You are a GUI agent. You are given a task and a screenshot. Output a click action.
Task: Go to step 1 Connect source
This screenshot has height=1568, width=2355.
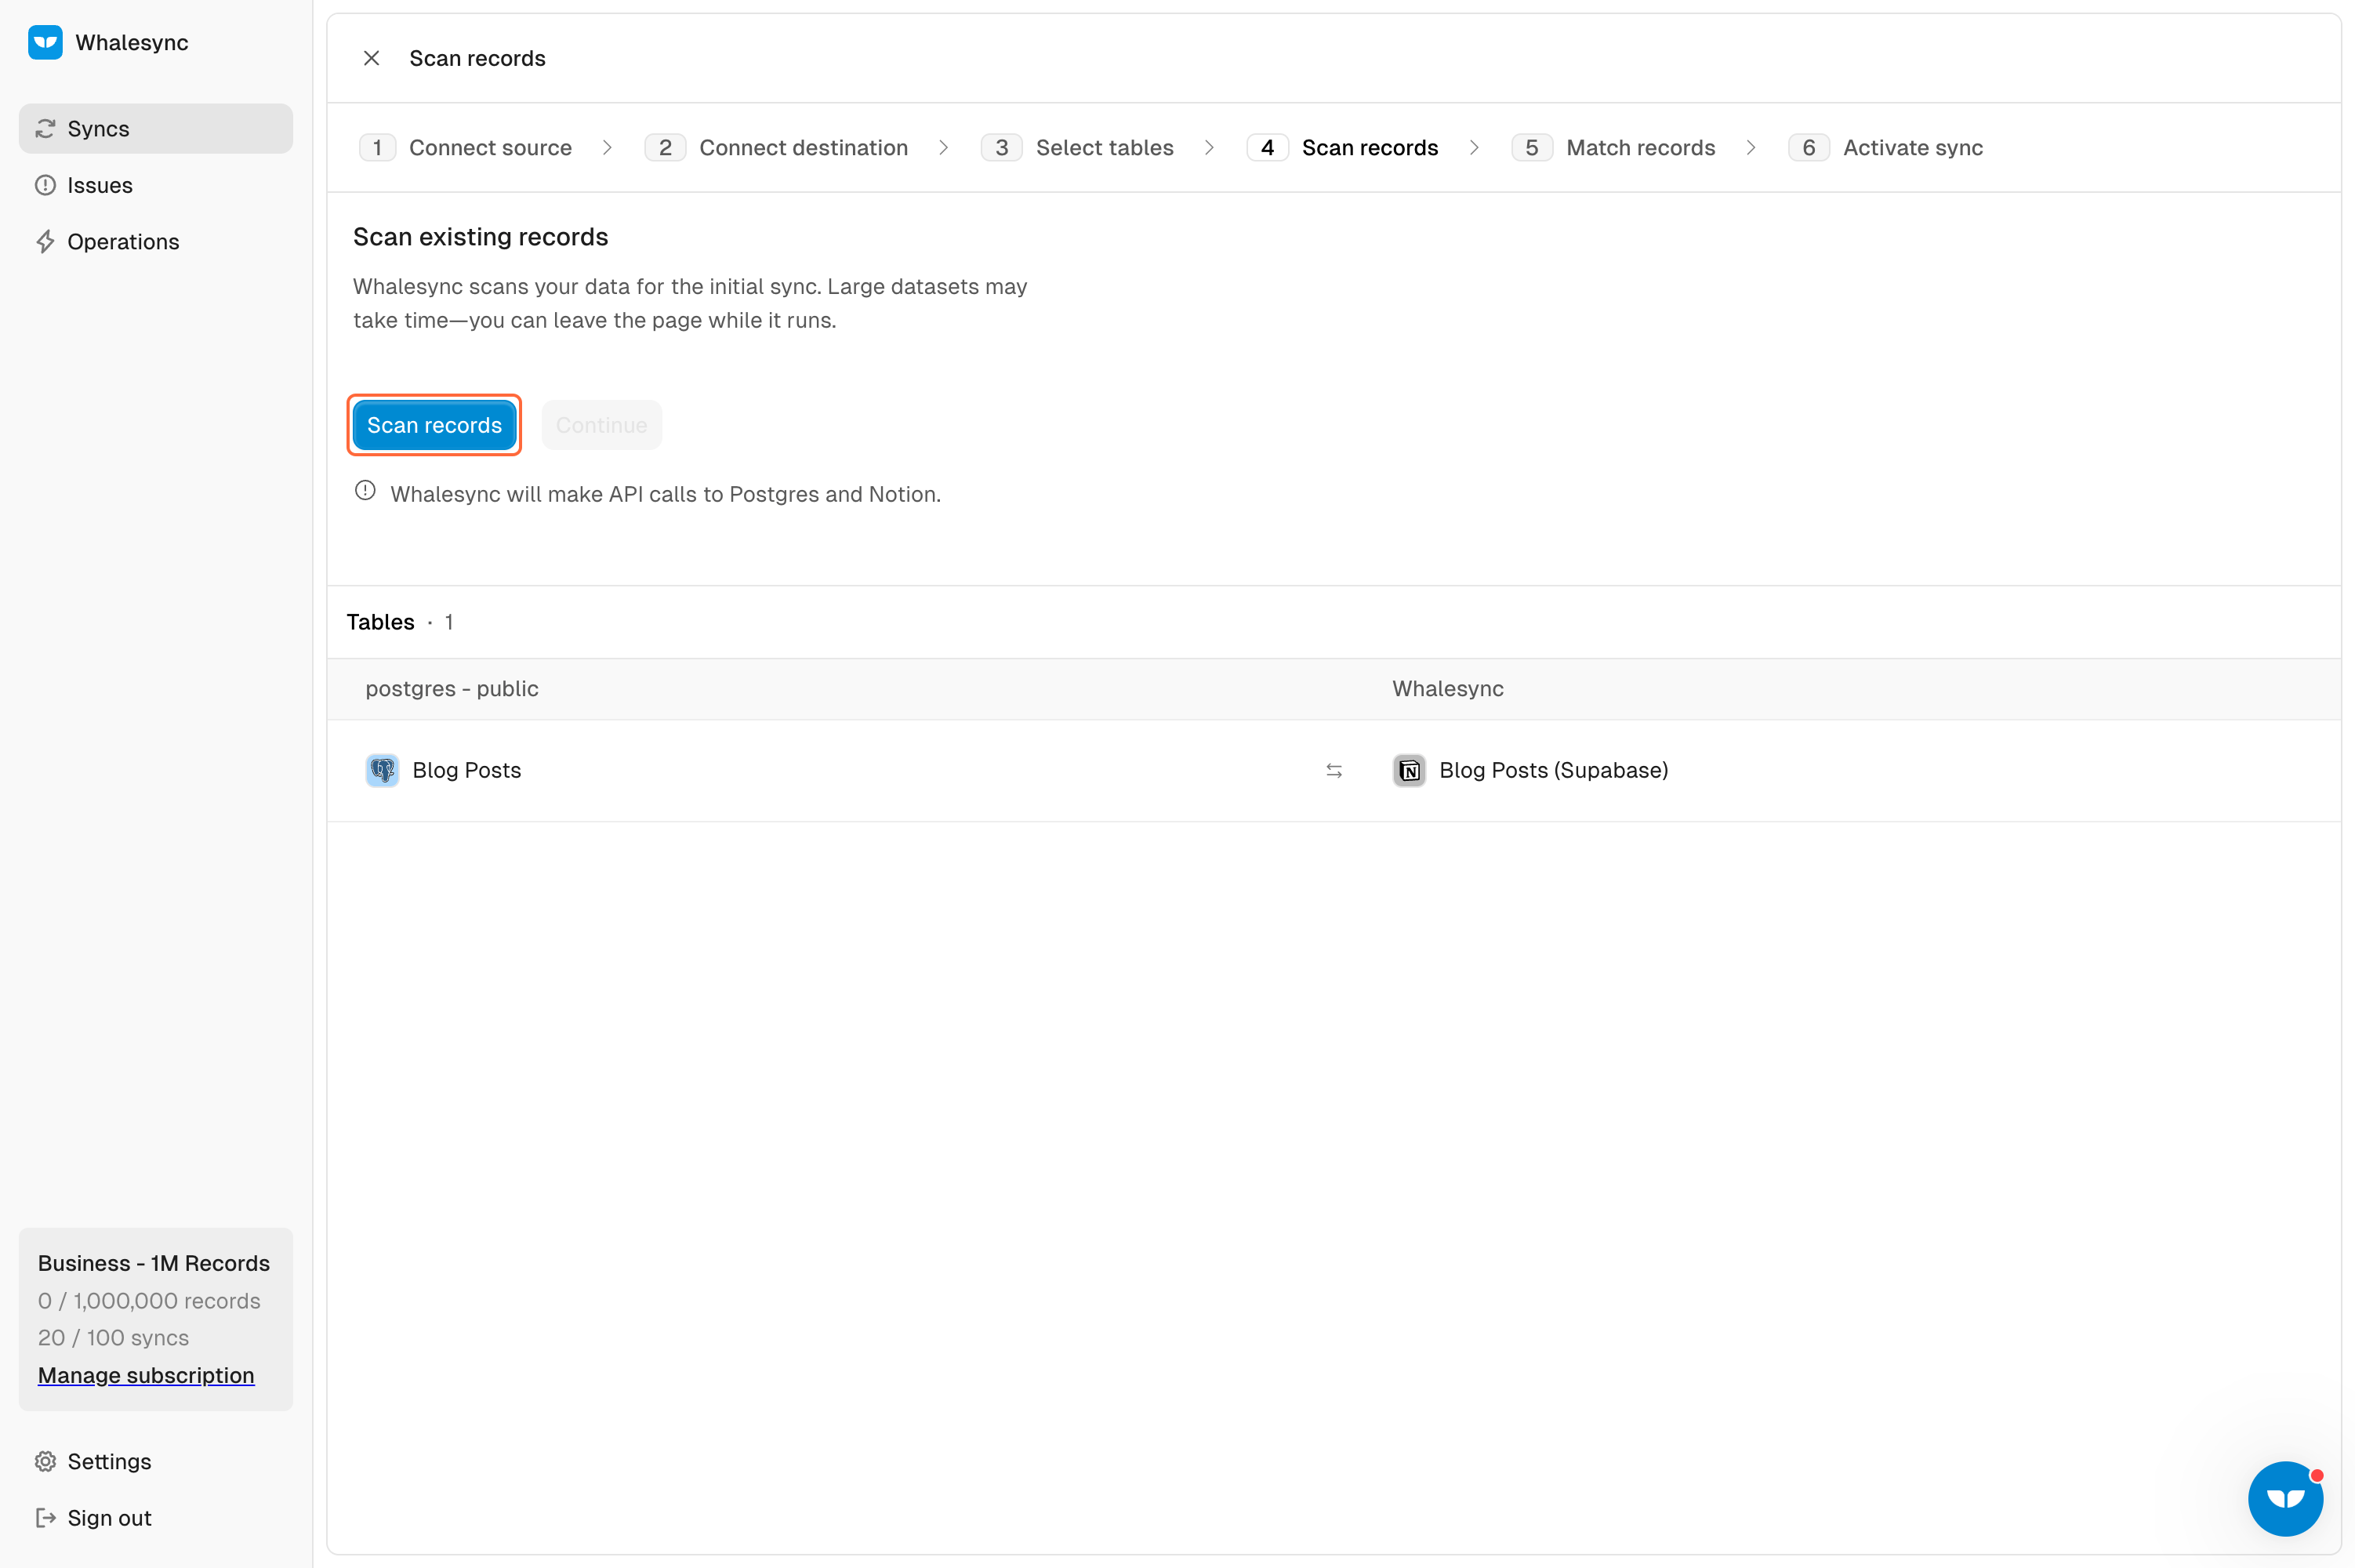point(465,147)
